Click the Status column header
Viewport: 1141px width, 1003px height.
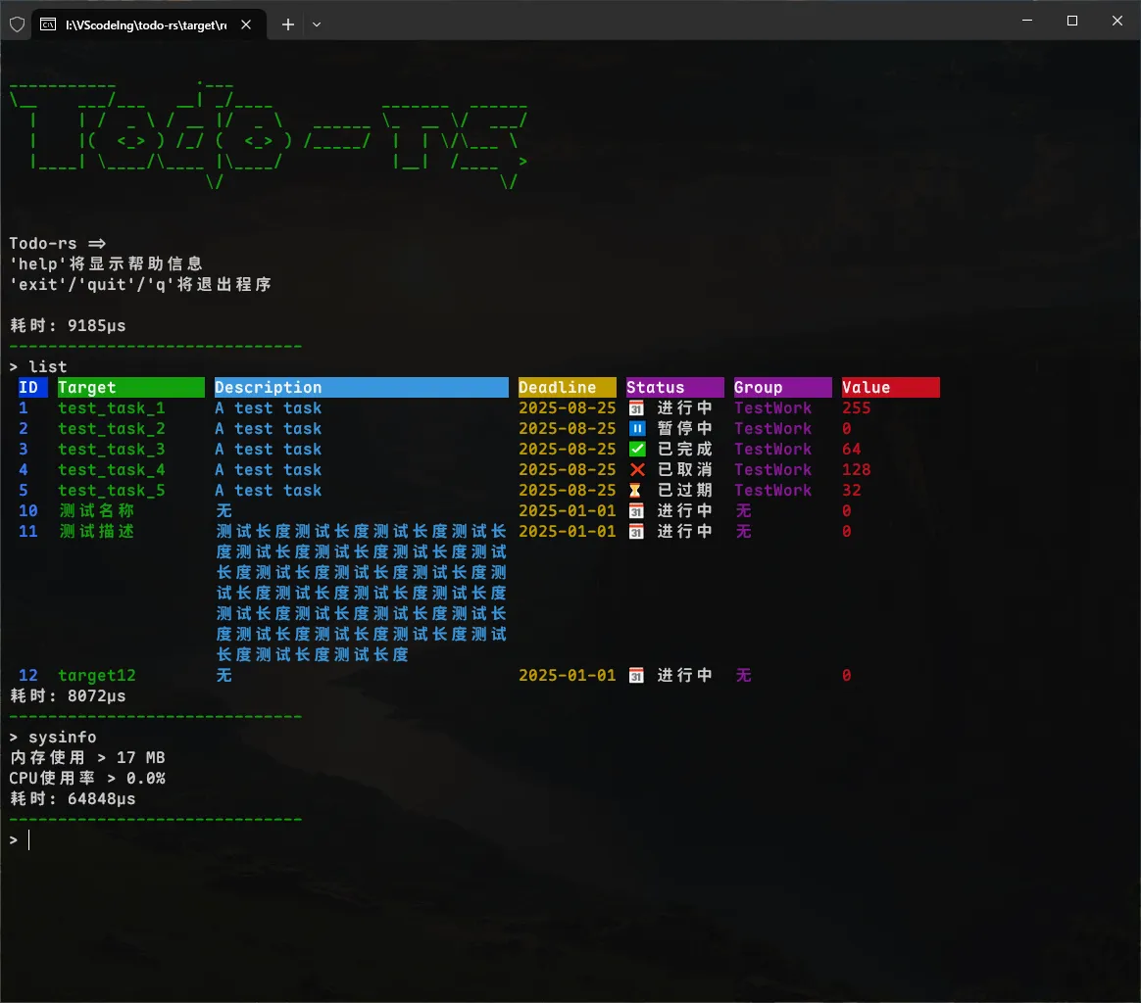(674, 388)
